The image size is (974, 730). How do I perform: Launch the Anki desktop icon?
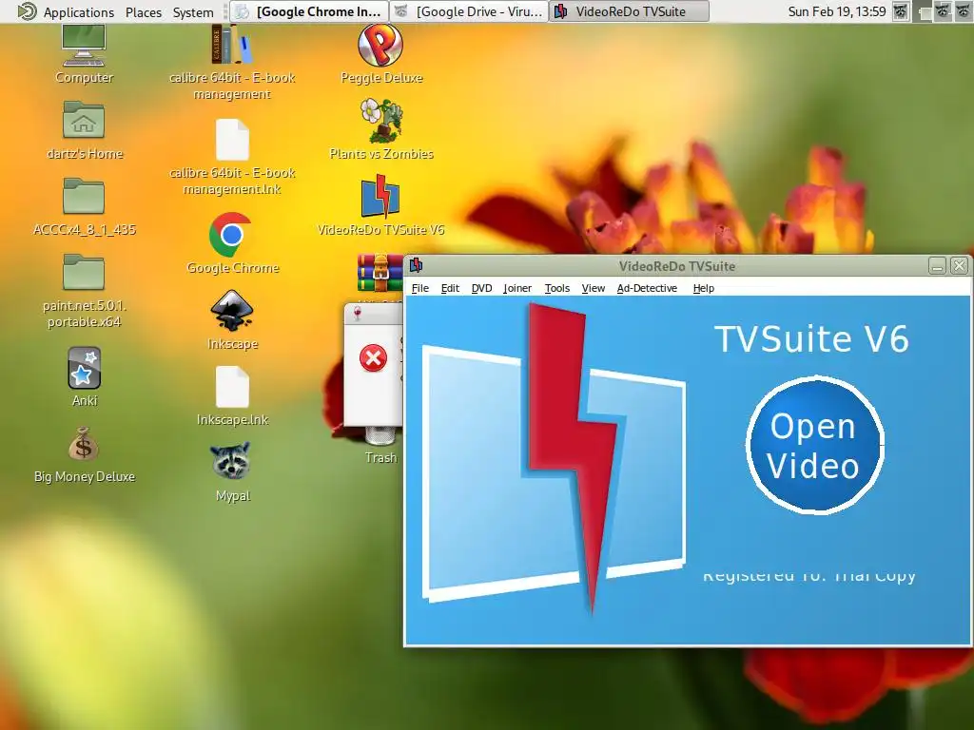point(84,368)
